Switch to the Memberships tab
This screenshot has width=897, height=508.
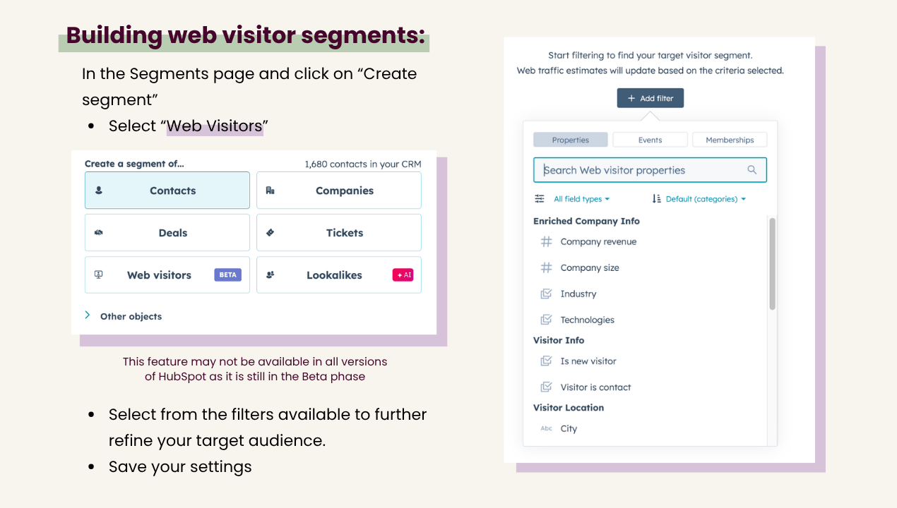pos(730,140)
